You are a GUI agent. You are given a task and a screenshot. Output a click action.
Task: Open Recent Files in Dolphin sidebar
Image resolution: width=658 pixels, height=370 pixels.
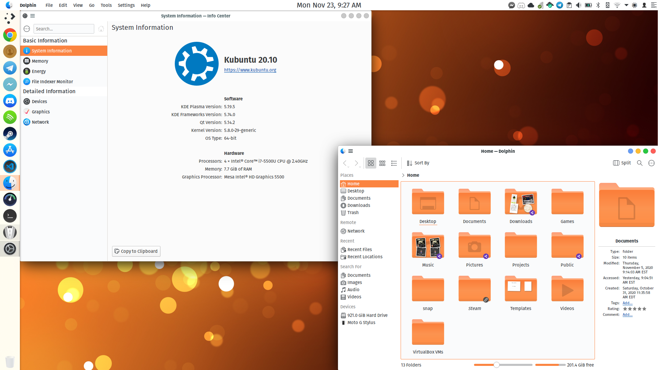369,249
